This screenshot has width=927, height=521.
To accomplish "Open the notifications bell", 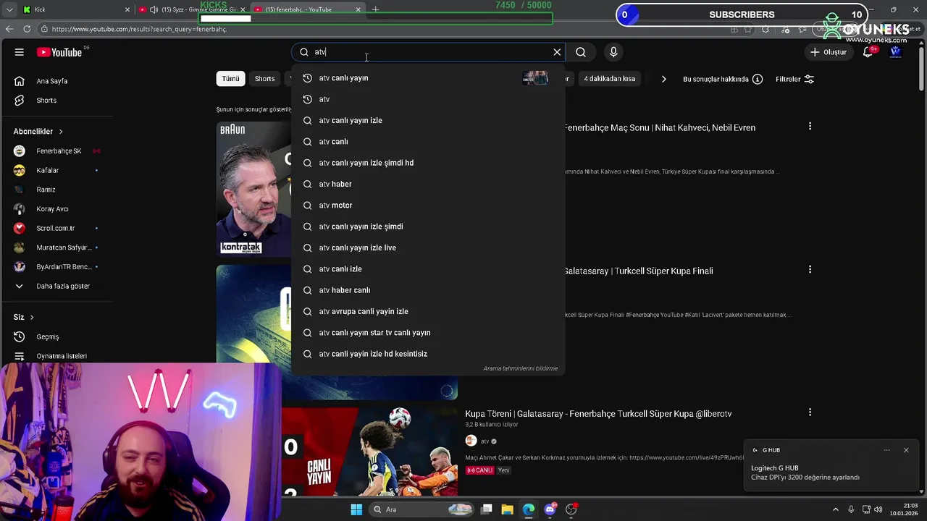I will click(x=868, y=52).
